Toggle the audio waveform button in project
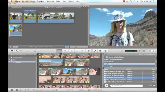 click(x=67, y=47)
